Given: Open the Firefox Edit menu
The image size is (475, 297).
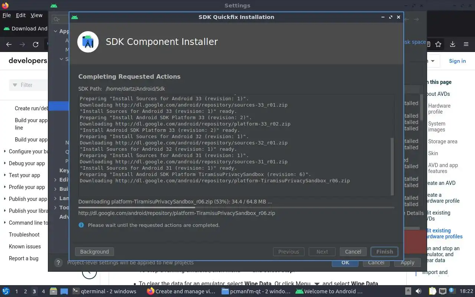Looking at the screenshot, I should tap(21, 15).
